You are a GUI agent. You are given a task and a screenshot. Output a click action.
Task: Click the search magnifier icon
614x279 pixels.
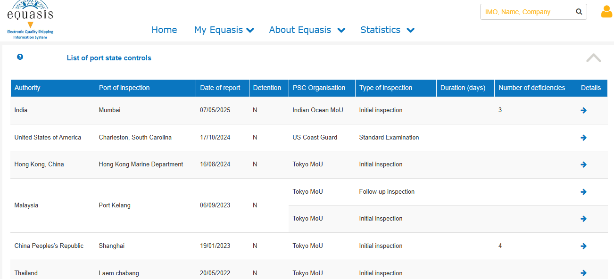[579, 12]
